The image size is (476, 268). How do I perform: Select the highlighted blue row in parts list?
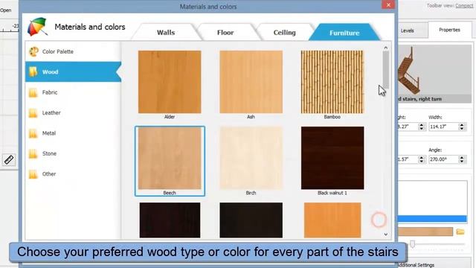point(432,219)
